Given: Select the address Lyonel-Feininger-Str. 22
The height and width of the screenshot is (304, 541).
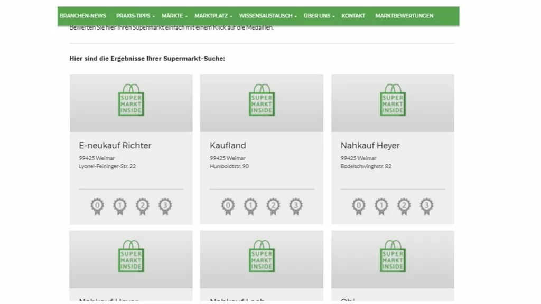Looking at the screenshot, I should (107, 166).
